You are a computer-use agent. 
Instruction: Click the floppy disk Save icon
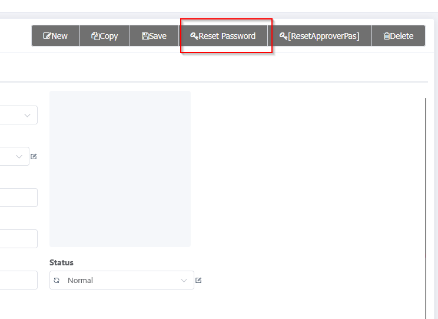pos(145,36)
